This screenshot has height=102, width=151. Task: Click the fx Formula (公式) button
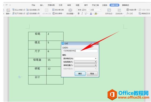[130, 14]
